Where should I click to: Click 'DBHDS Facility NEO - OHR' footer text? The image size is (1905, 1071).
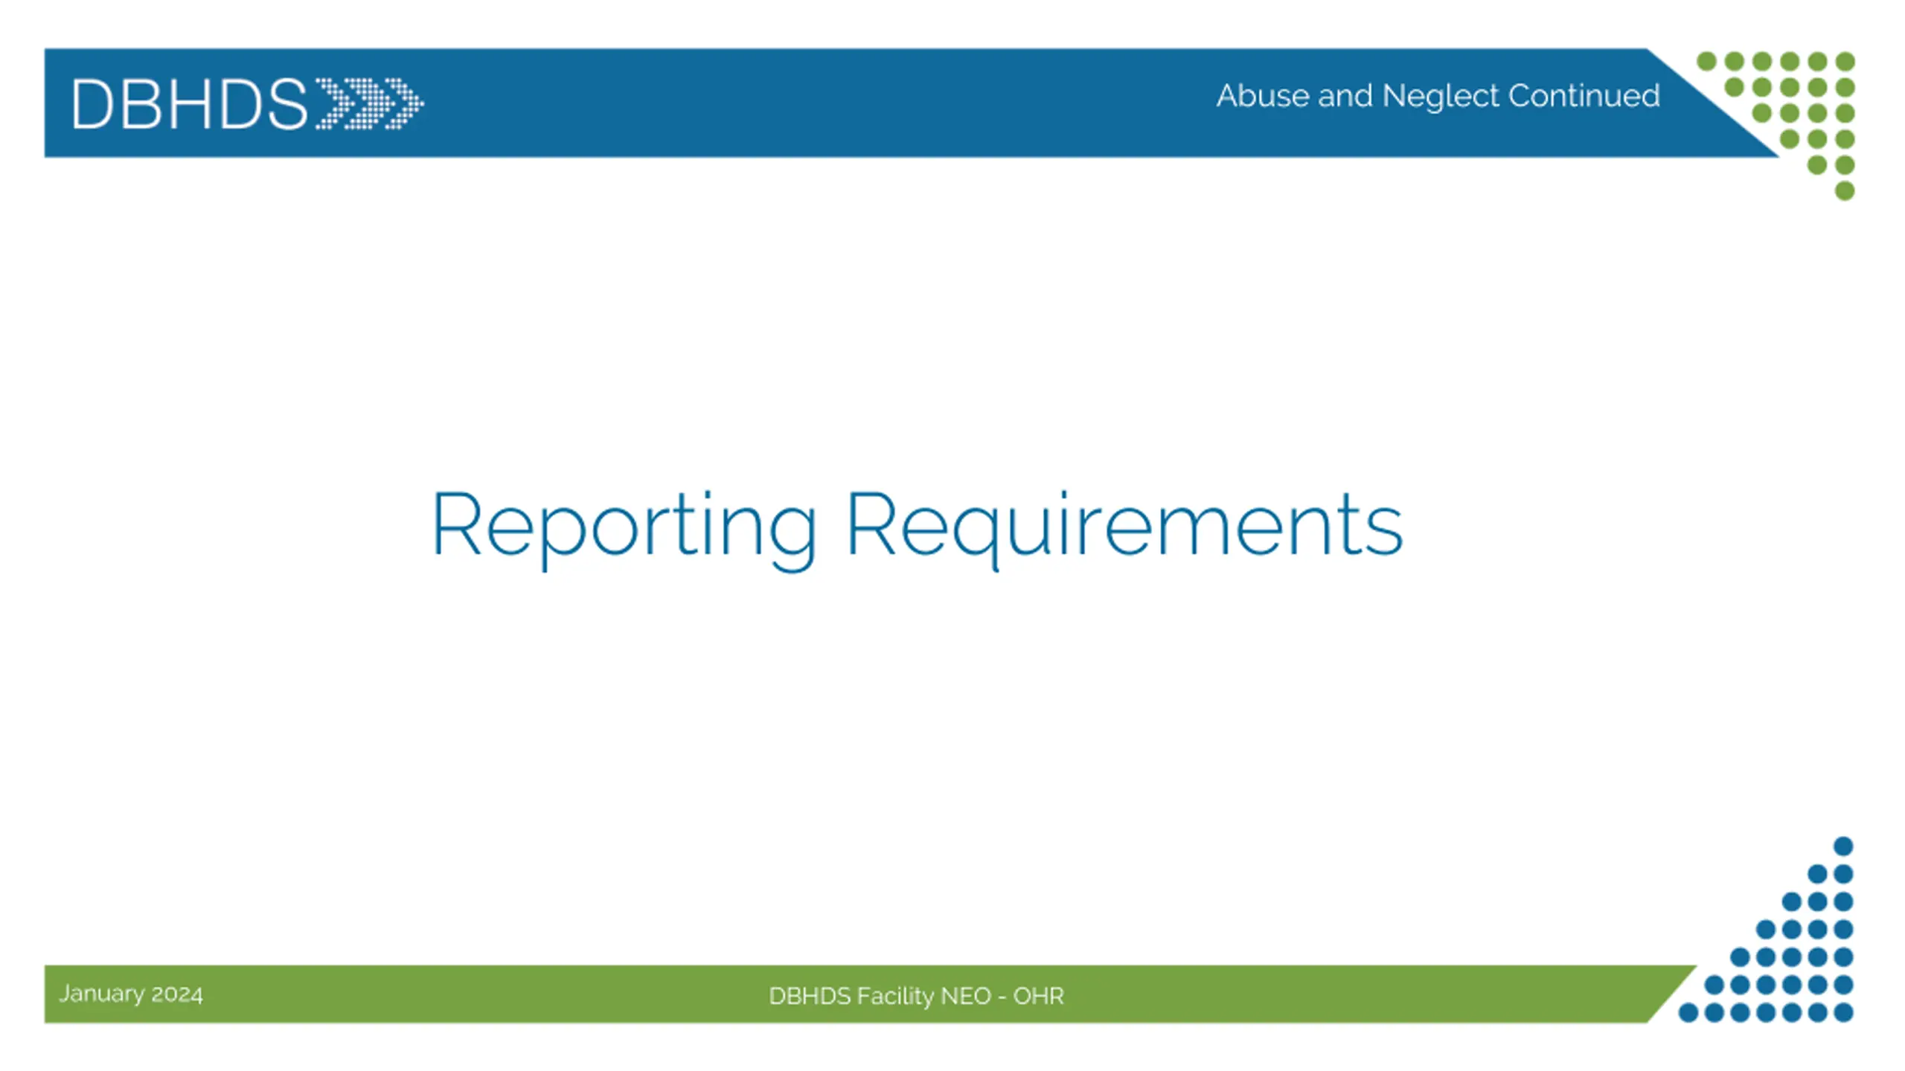(916, 996)
